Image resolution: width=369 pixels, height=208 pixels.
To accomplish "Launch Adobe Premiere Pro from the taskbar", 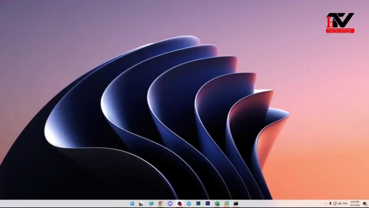I will coord(208,204).
